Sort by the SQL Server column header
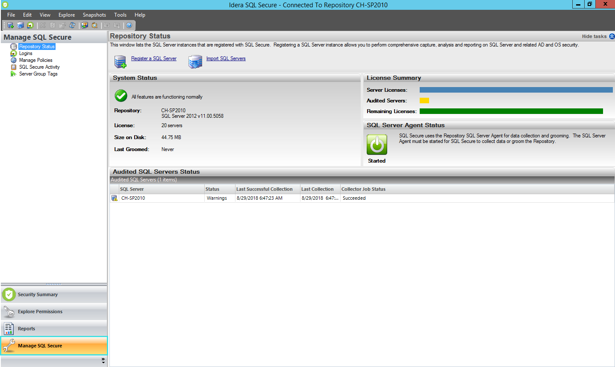Screen dimensions: 615x367 click(x=162, y=189)
